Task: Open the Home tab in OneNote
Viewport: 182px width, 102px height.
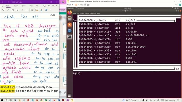Action: coord(8,6)
